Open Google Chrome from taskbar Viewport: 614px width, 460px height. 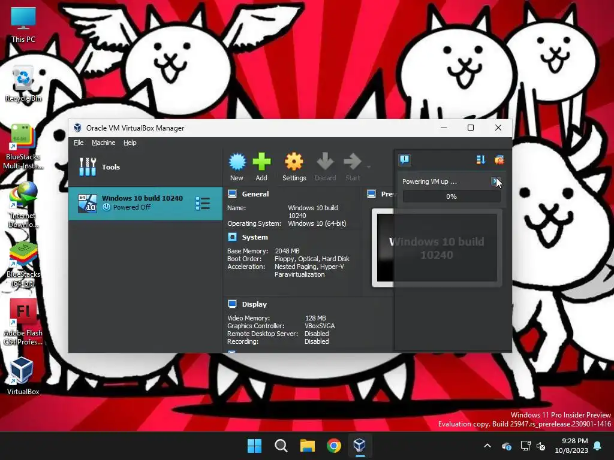point(333,446)
